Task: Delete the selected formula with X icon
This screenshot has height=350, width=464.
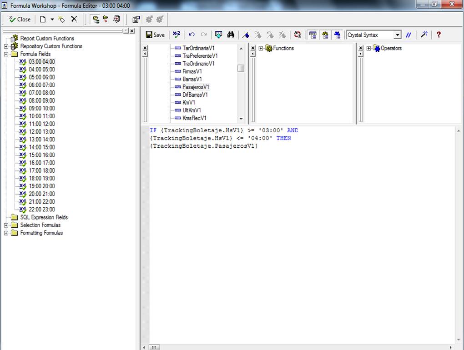Action: point(74,20)
